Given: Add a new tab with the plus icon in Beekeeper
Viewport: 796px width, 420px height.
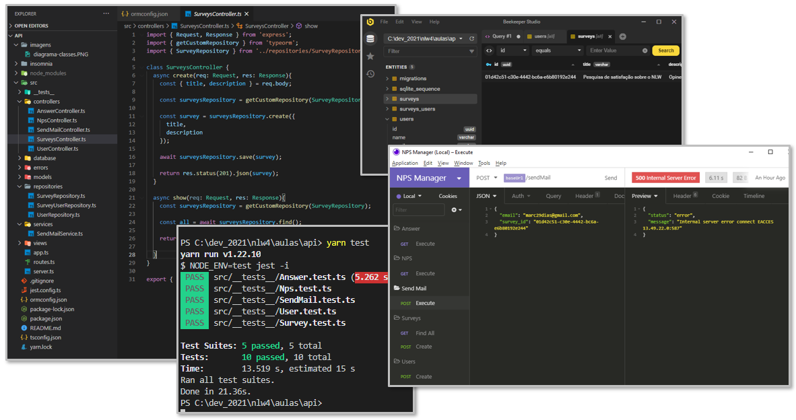Looking at the screenshot, I should pos(623,36).
